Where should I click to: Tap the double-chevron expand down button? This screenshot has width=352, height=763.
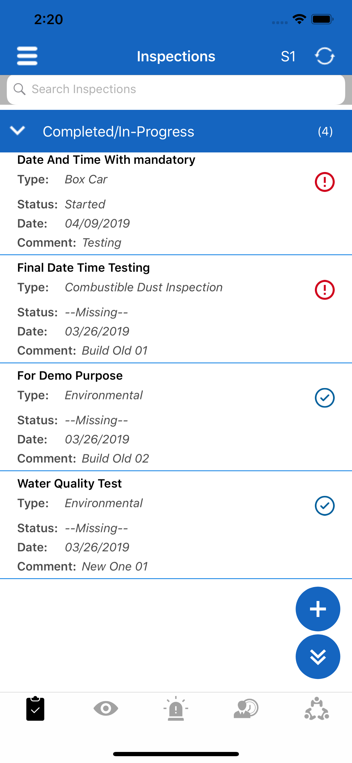pos(318,657)
